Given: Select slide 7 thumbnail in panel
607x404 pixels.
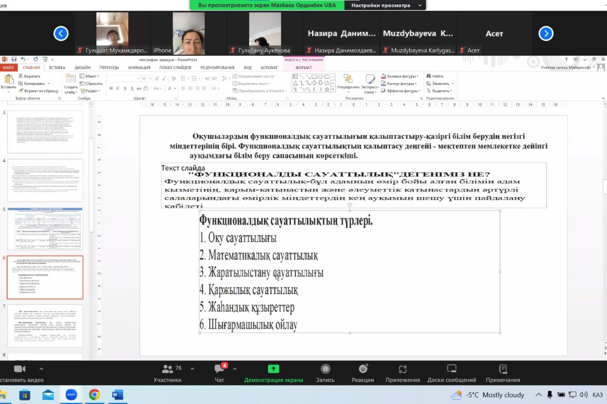Looking at the screenshot, I should click(x=45, y=326).
